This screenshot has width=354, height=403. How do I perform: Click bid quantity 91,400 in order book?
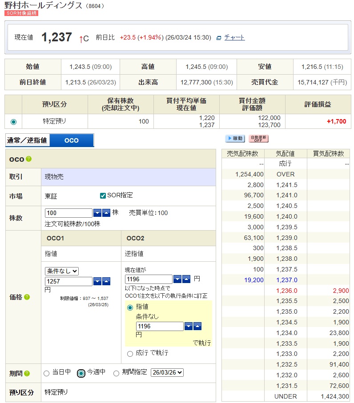pyautogui.click(x=339, y=365)
